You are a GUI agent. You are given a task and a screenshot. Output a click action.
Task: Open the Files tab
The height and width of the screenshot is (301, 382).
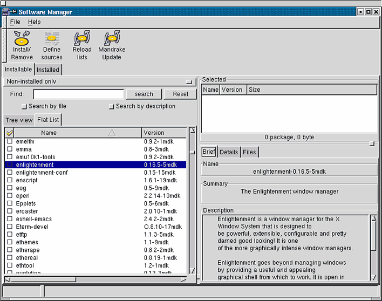pyautogui.click(x=249, y=152)
